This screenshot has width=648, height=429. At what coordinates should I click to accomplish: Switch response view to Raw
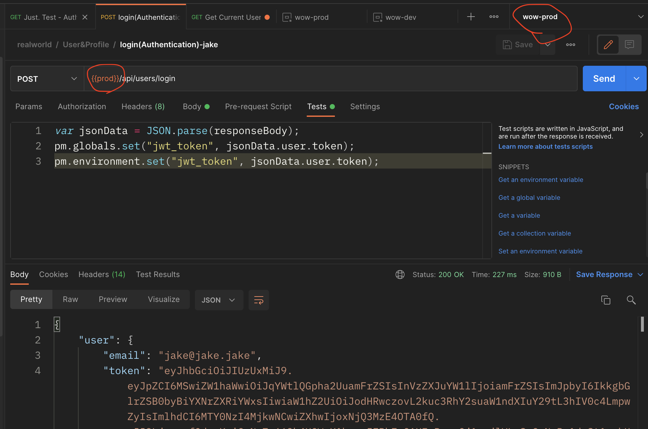coord(70,299)
